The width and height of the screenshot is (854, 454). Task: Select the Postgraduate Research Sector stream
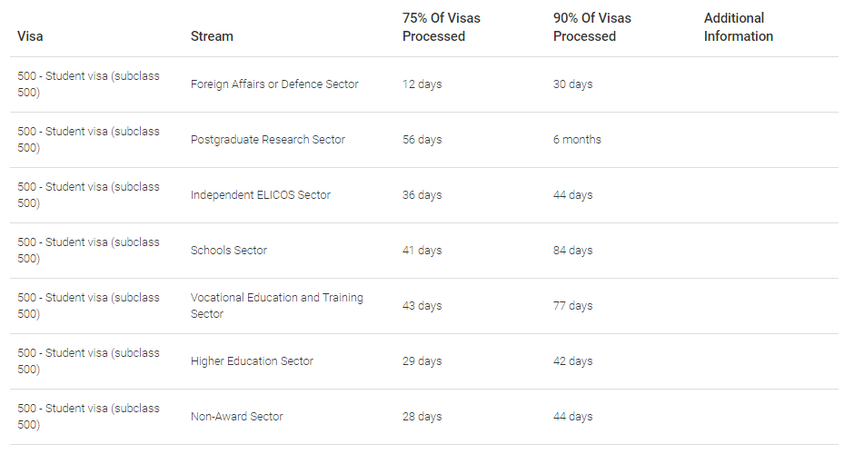[268, 140]
